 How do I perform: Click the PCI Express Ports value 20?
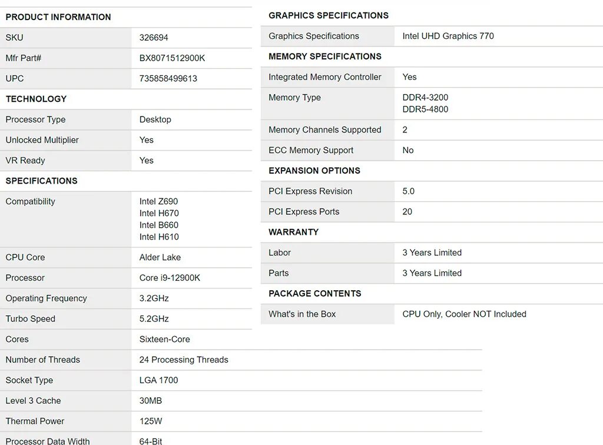coord(407,212)
